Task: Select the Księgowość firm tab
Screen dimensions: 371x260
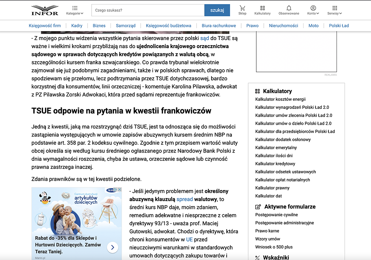Action: click(45, 26)
